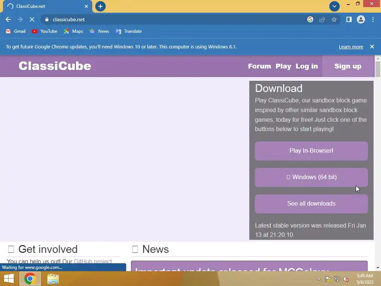
Task: Stop loading the page
Action: pos(32,19)
